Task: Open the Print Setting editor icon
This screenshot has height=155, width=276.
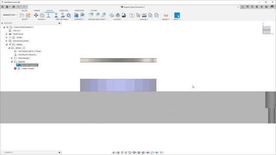Action: click(x=63, y=15)
